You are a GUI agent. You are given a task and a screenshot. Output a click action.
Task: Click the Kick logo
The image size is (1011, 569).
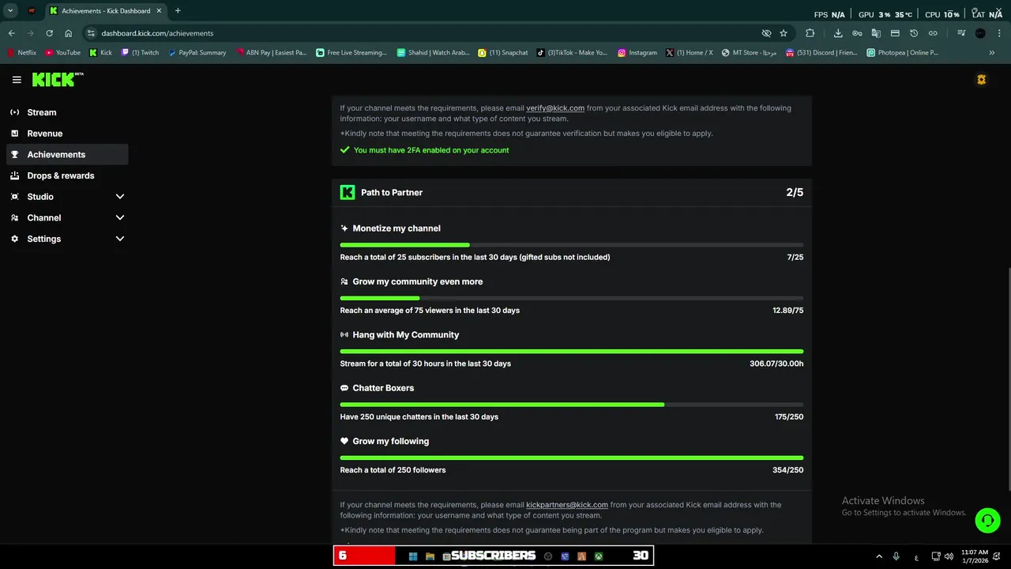pos(57,80)
